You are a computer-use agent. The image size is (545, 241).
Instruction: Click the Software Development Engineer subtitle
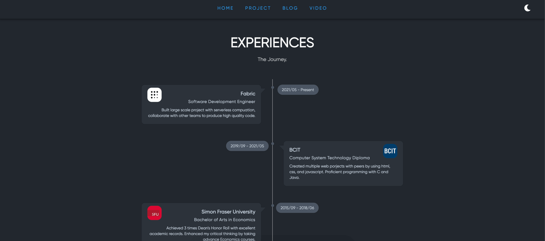point(222,102)
